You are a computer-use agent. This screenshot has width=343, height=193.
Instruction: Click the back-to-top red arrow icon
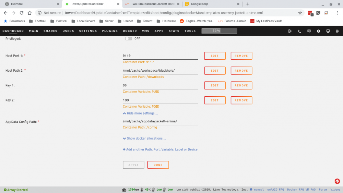click(337, 181)
